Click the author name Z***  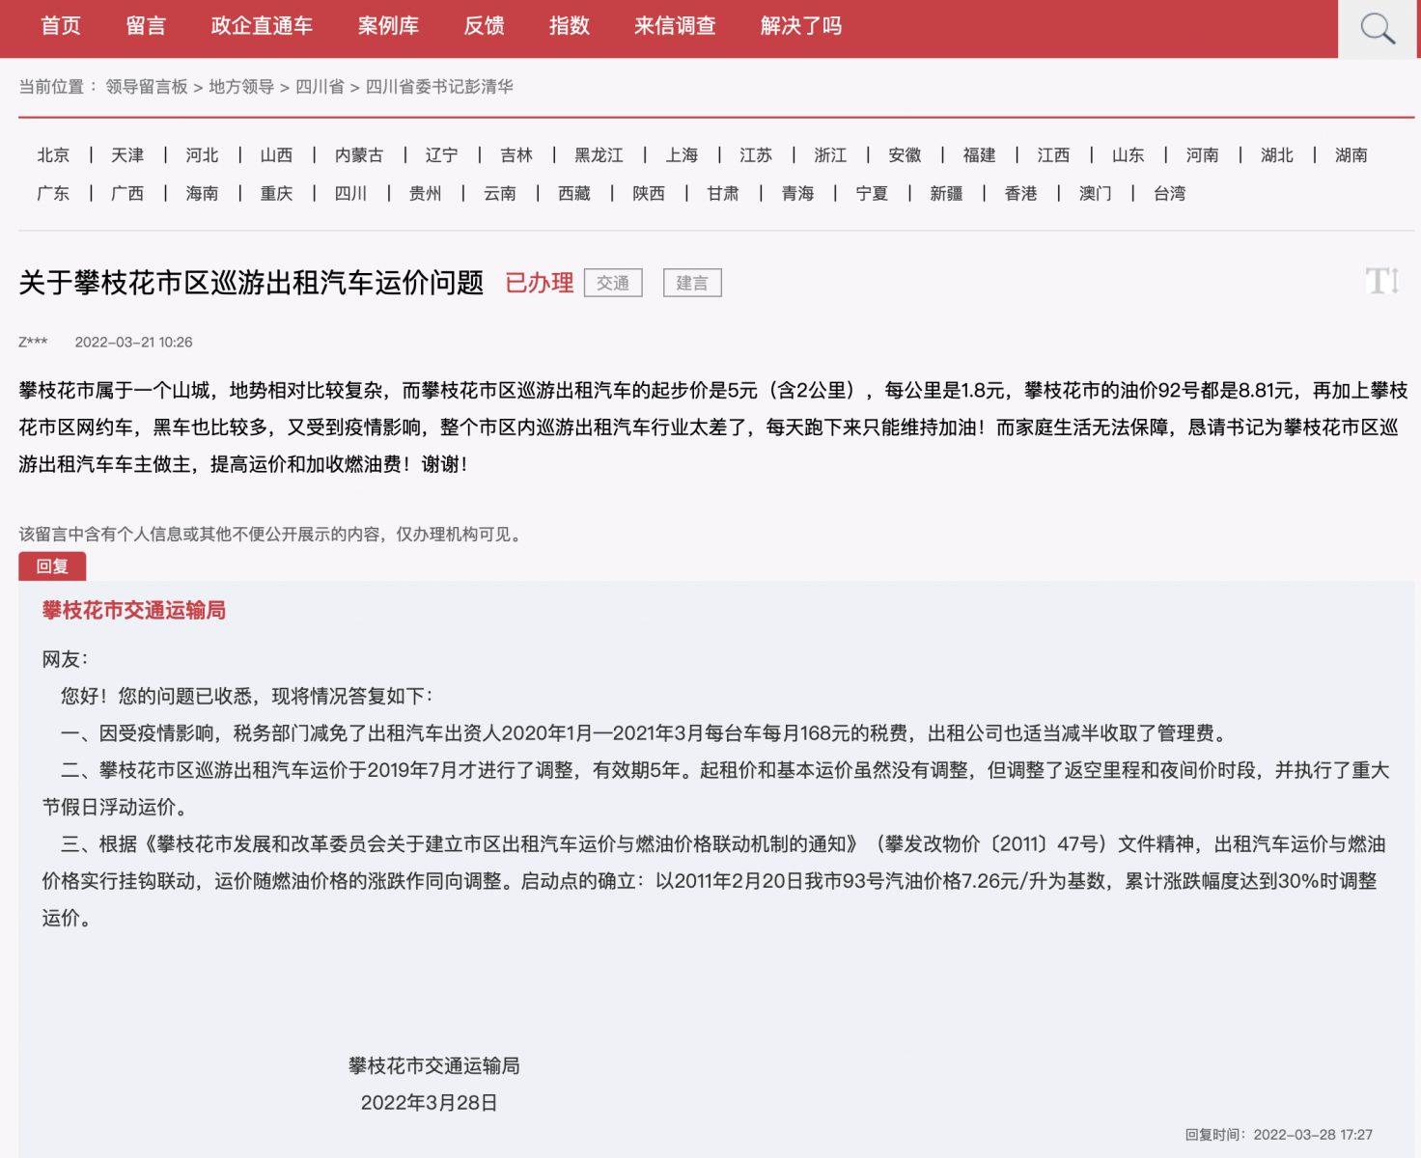(33, 343)
